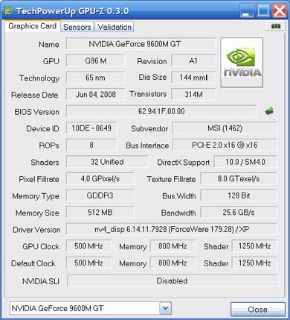Click the Die Size value 144 mm

[x=193, y=78]
